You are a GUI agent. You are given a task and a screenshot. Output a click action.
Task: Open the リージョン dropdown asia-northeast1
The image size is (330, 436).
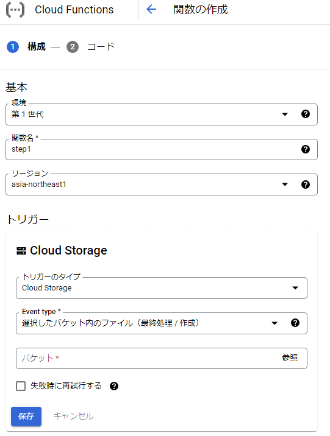162,185
